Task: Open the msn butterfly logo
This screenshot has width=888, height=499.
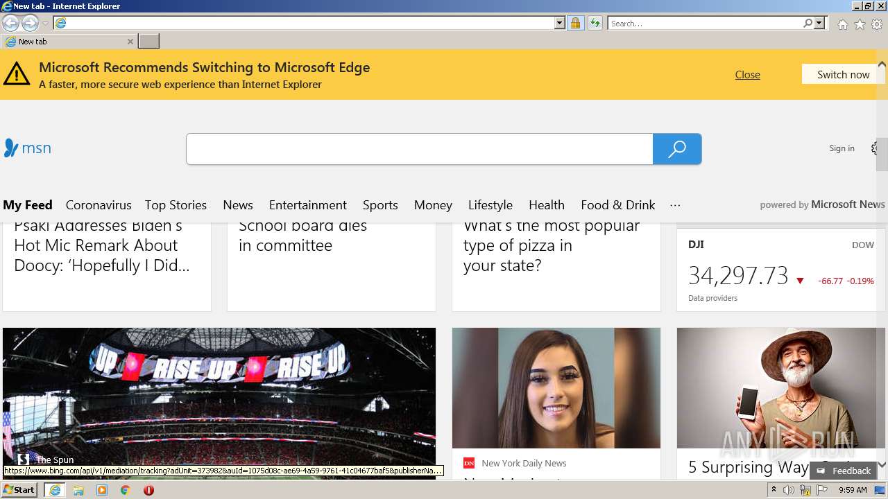Action: point(28,148)
